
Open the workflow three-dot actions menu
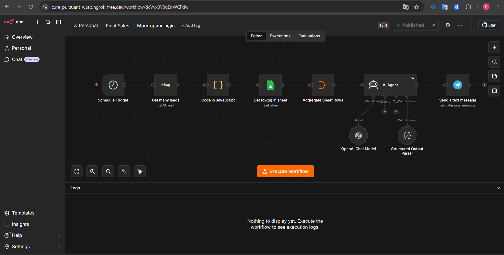(460, 25)
